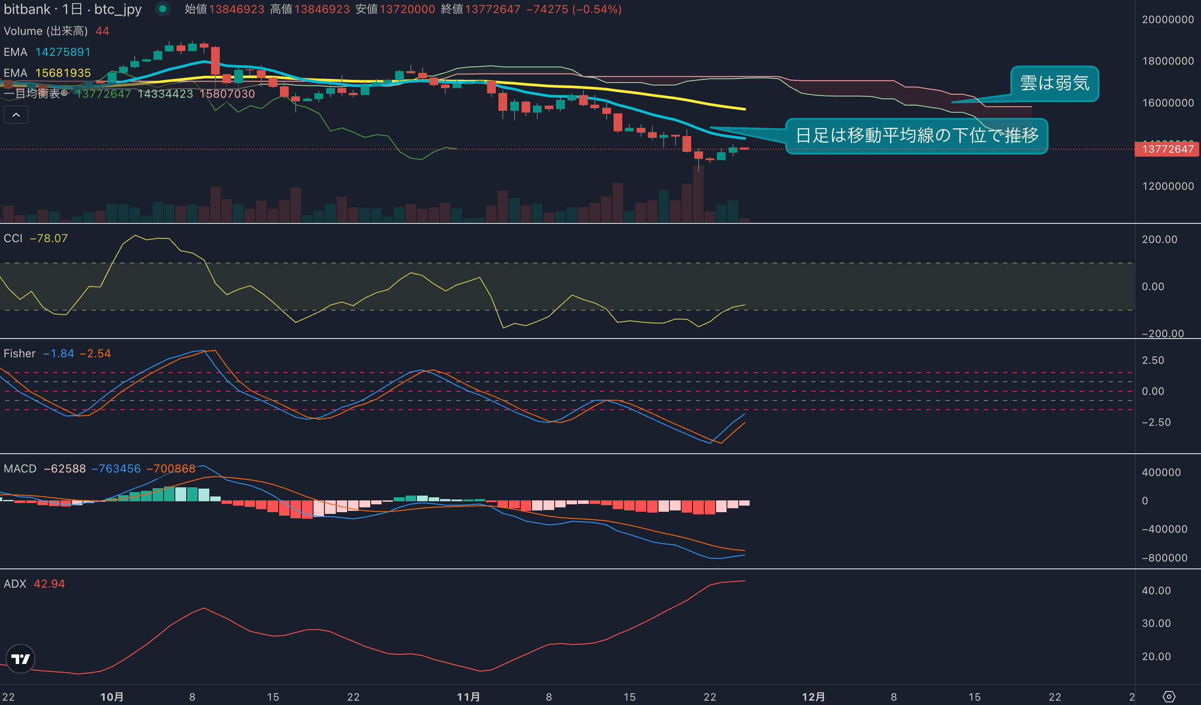Image resolution: width=1201 pixels, height=705 pixels.
Task: Click the green market status dot
Action: tap(163, 9)
